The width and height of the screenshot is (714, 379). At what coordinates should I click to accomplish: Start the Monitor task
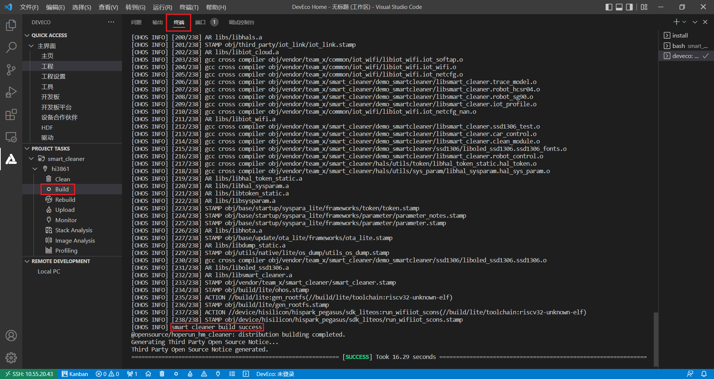point(66,220)
